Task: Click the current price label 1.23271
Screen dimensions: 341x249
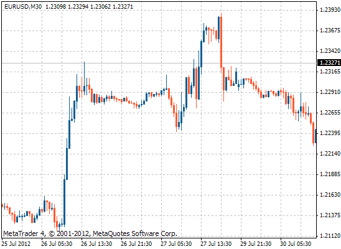Action: click(329, 63)
